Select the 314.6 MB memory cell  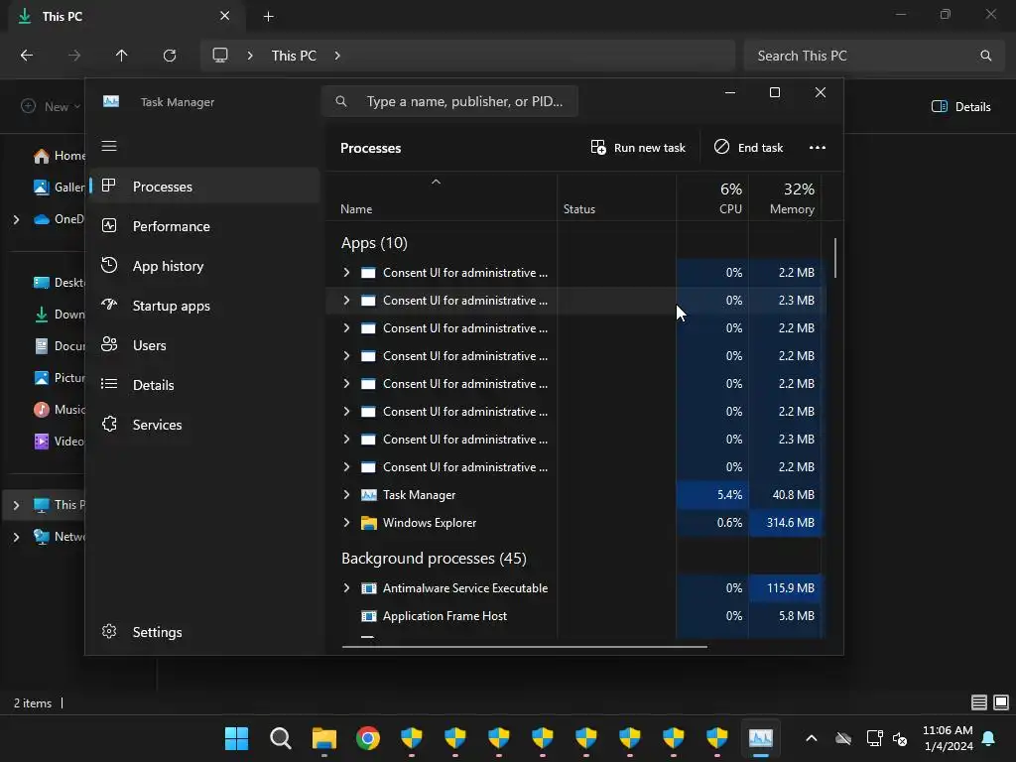(786, 522)
